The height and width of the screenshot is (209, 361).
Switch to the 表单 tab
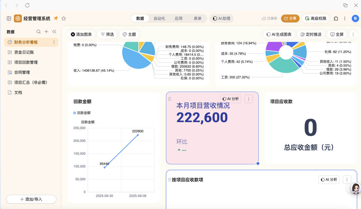[198, 18]
